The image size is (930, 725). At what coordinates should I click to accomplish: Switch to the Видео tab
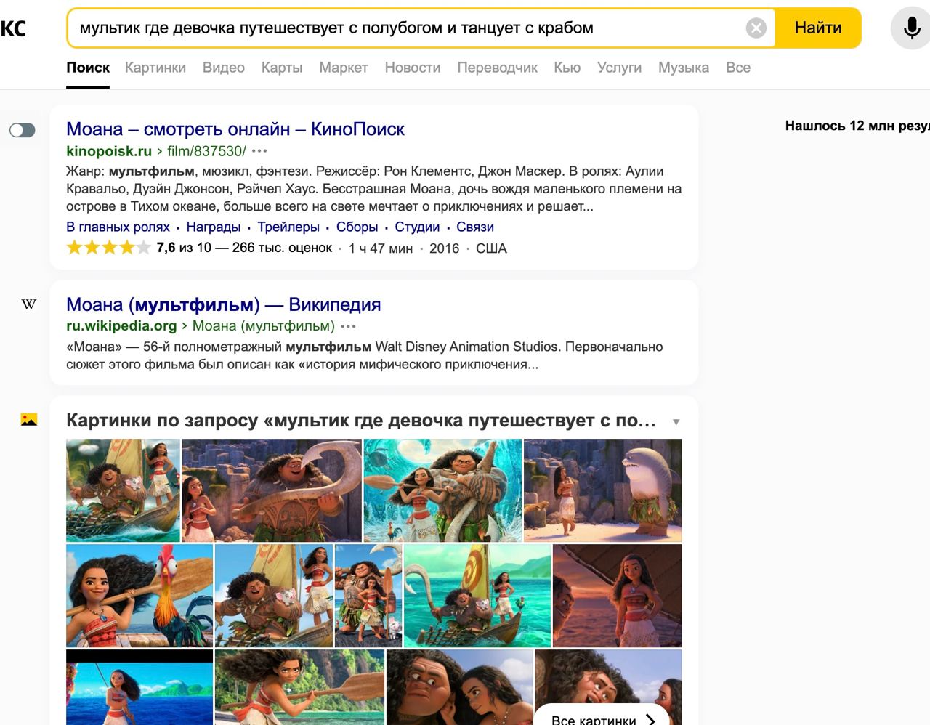(224, 68)
